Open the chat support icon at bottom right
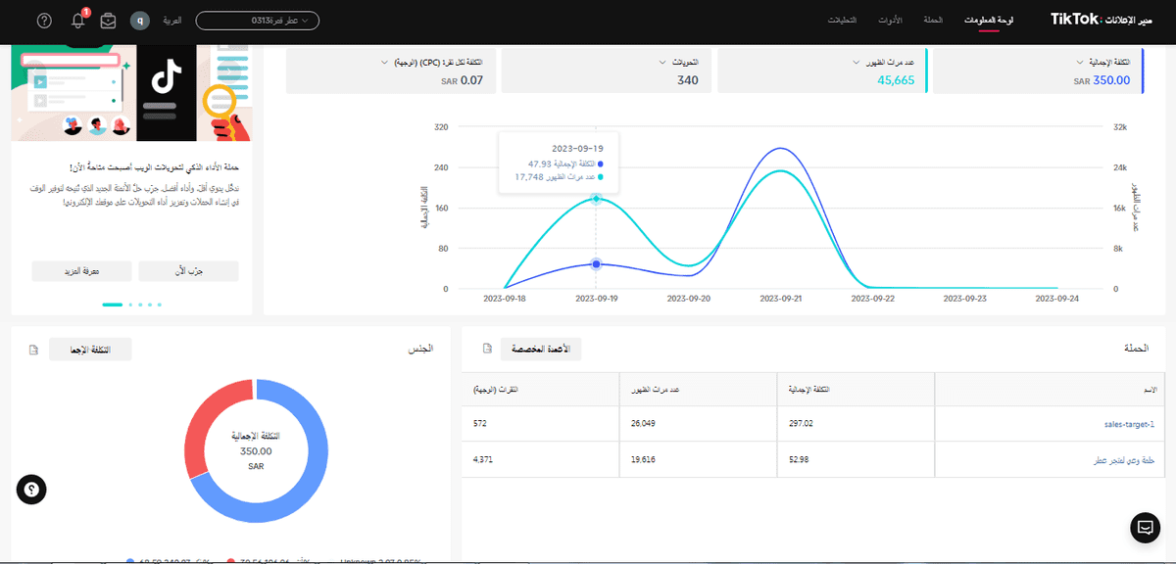This screenshot has width=1176, height=564. (x=1144, y=527)
